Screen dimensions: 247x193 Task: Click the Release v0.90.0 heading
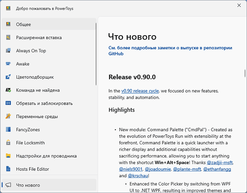pos(132,77)
